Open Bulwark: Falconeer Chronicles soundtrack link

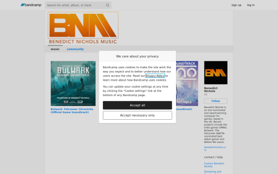72,110
